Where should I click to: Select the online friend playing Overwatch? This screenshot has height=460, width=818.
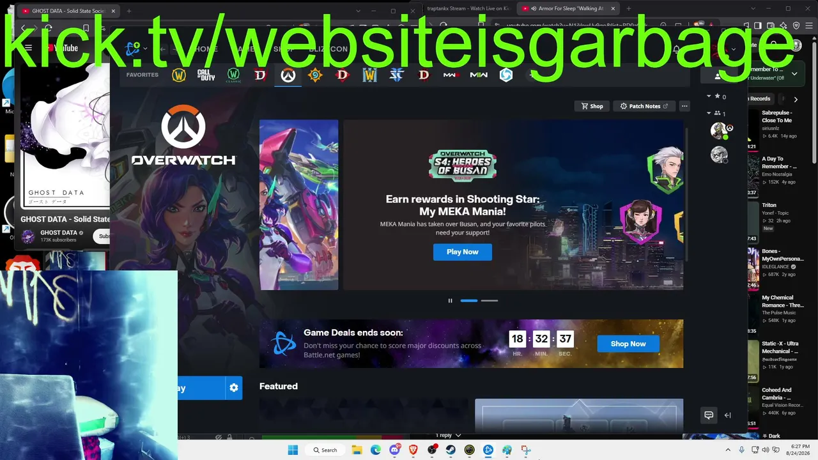pyautogui.click(x=720, y=130)
